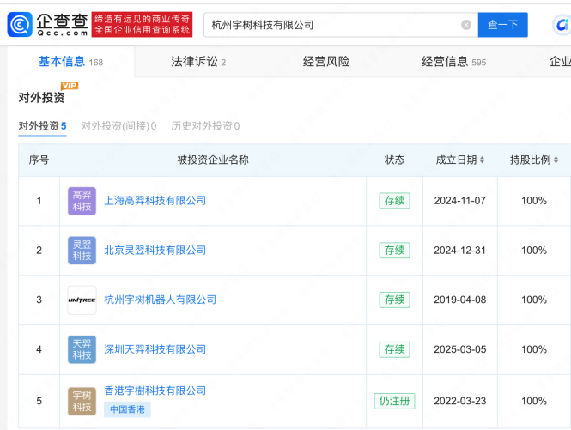The height and width of the screenshot is (430, 571).
Task: Click the 中国香港 region tag
Action: pyautogui.click(x=127, y=409)
